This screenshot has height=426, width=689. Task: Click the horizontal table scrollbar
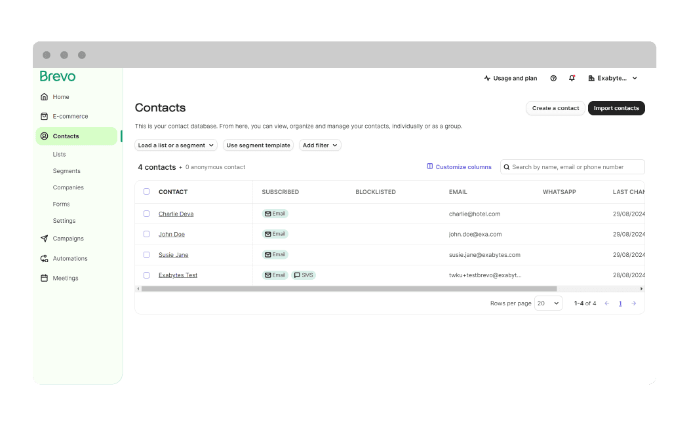349,288
